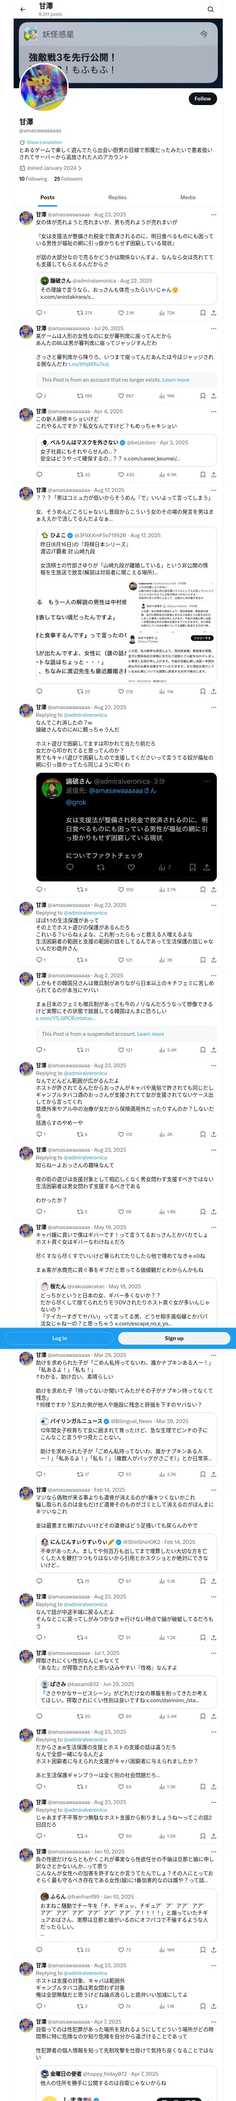This screenshot has height=2101, width=236.
Task: Click the Log in button
Action: click(x=59, y=1338)
